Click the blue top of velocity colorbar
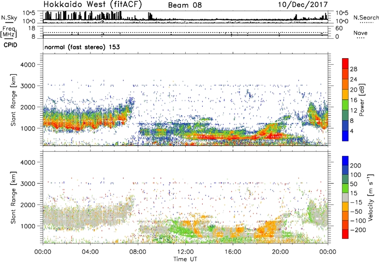This screenshot has width=379, height=262. [x=345, y=161]
